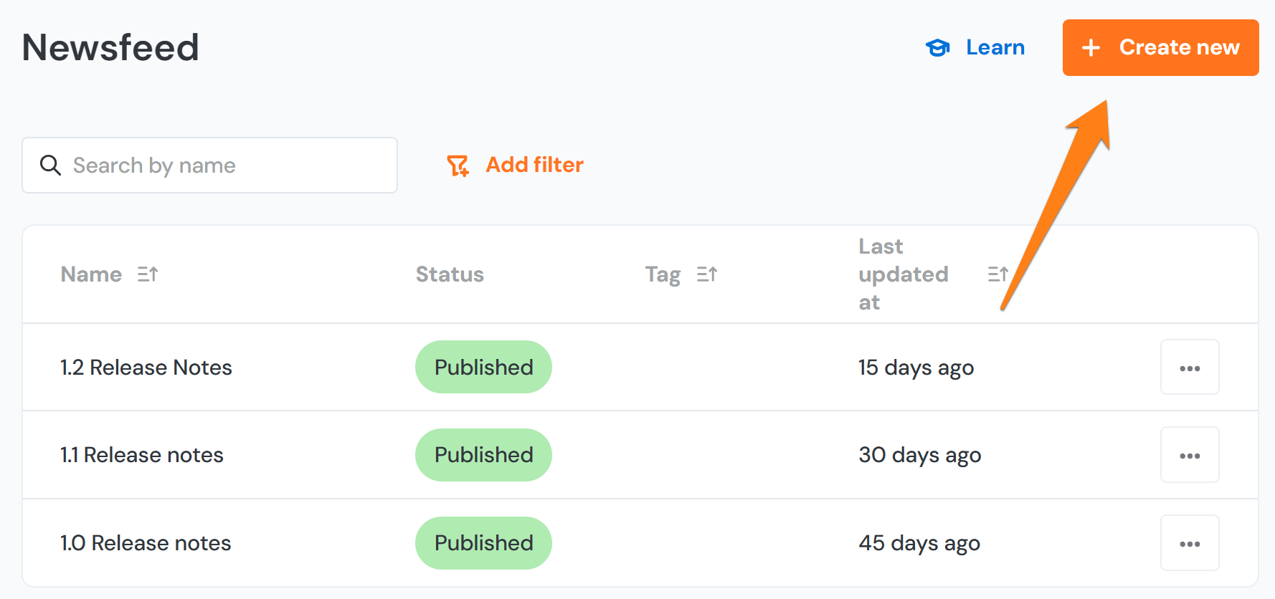Click the Create new button
The height and width of the screenshot is (599, 1275).
pyautogui.click(x=1160, y=47)
